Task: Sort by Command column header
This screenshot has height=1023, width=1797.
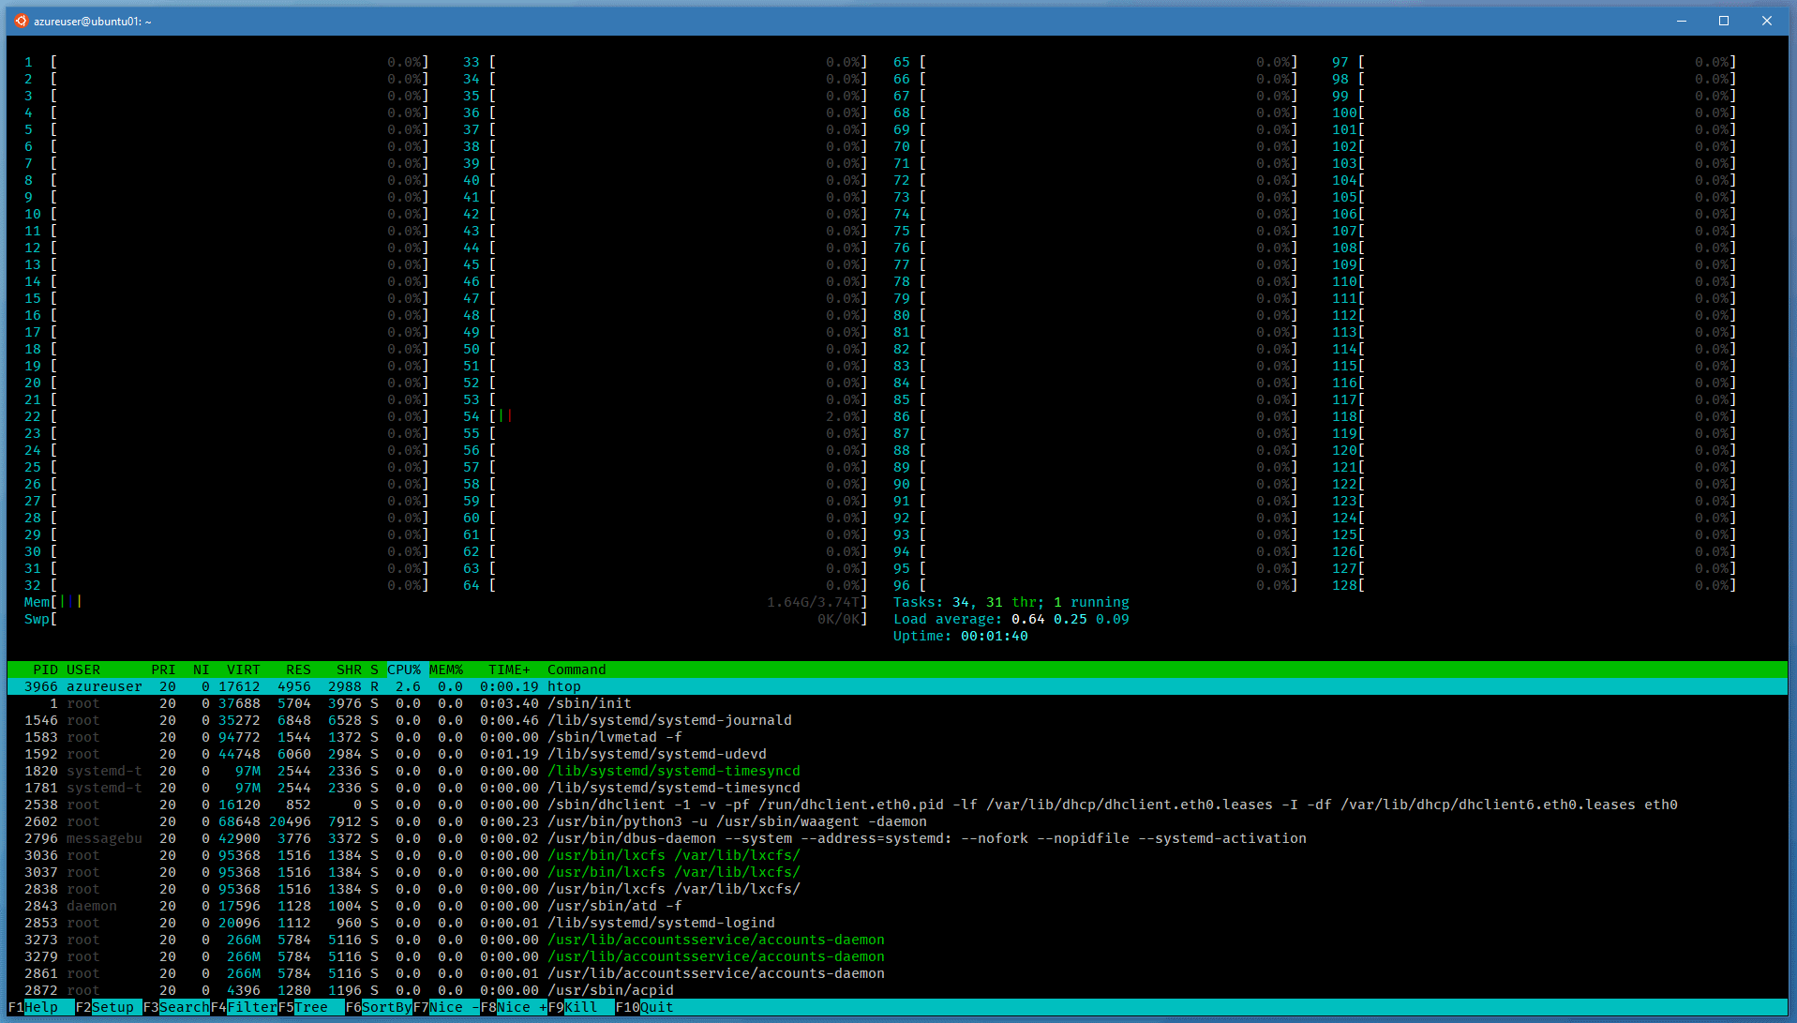Action: click(x=577, y=669)
